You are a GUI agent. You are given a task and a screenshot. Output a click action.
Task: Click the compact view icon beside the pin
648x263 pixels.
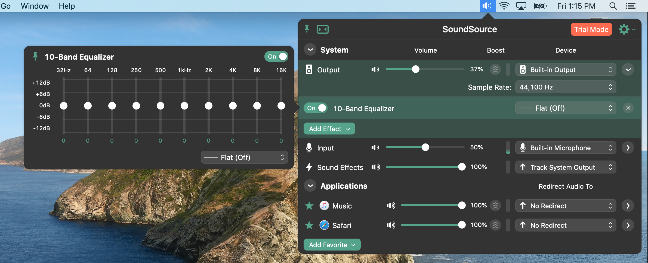click(x=323, y=29)
